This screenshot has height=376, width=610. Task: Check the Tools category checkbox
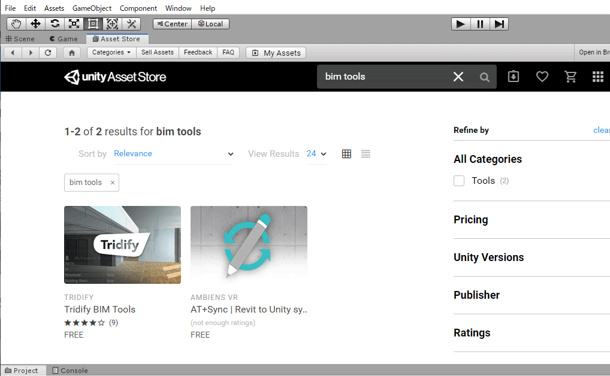pyautogui.click(x=459, y=181)
